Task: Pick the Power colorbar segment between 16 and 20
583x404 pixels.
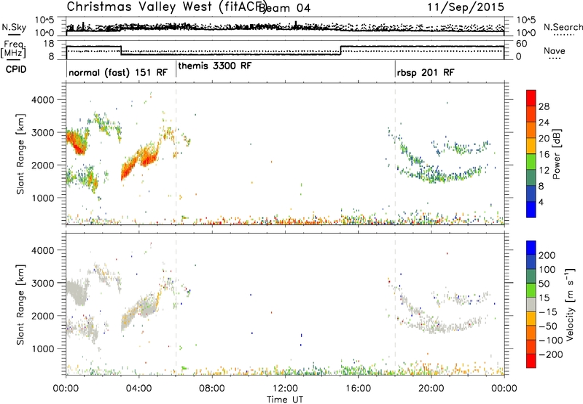Action: 531,146
